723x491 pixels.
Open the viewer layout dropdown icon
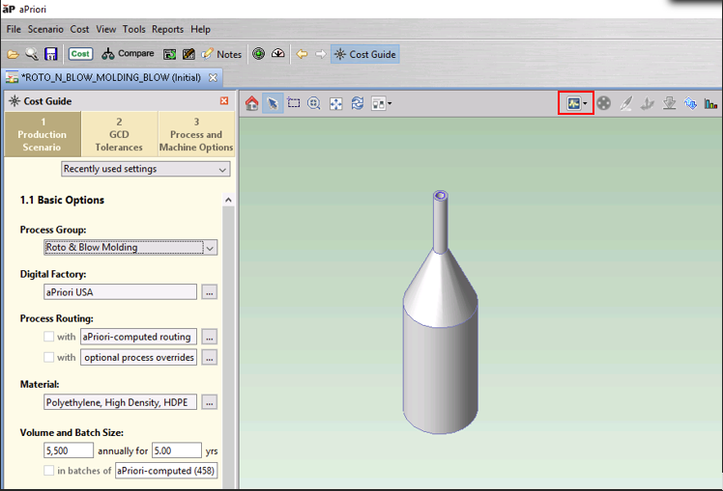(x=382, y=103)
